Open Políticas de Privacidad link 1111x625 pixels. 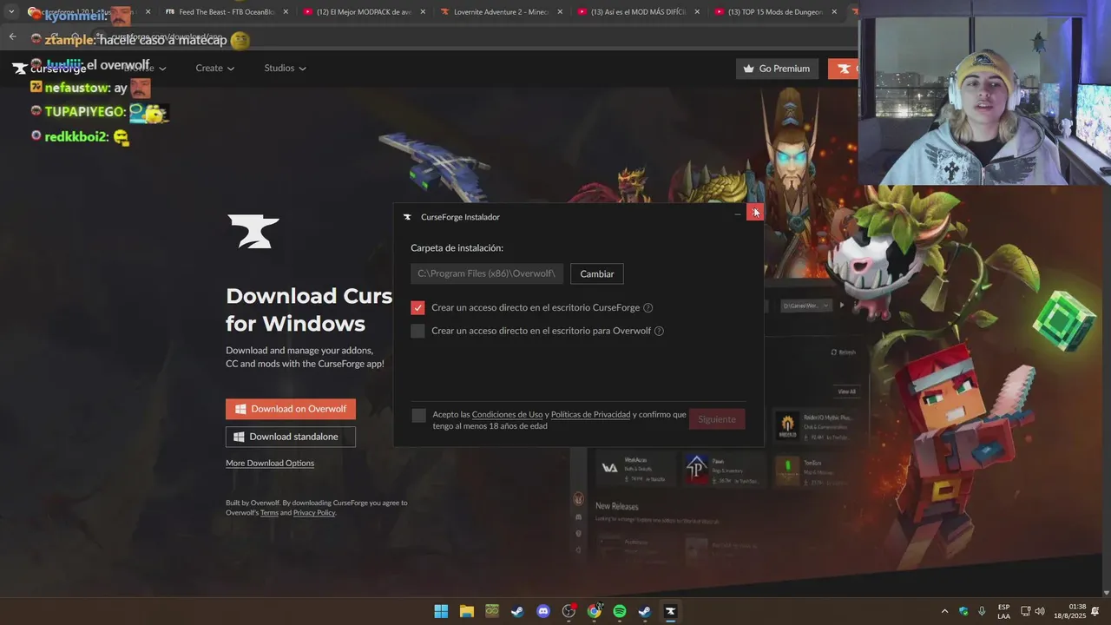pyautogui.click(x=590, y=414)
